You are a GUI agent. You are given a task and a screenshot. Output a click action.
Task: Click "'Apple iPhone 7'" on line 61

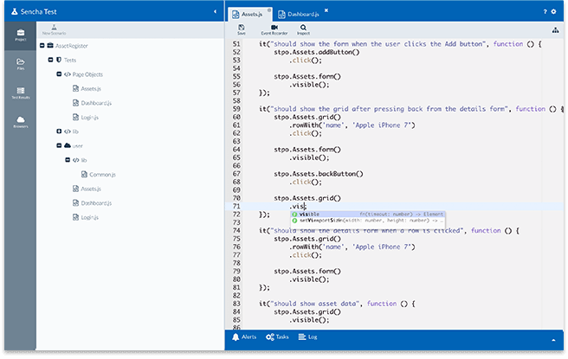384,125
